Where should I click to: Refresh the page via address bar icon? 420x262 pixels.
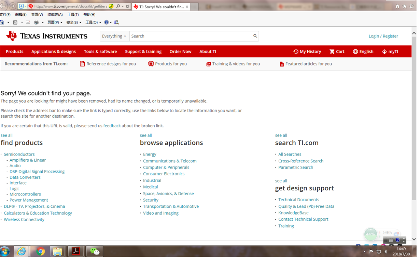[x=127, y=6]
